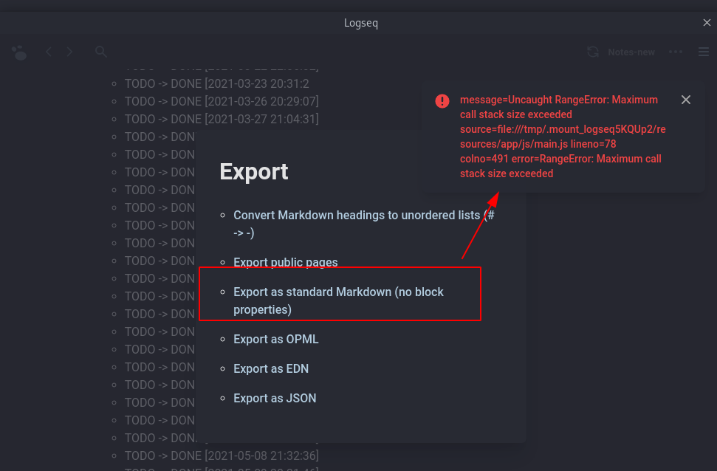
Task: Dismiss the error notification with its X
Action: click(686, 100)
